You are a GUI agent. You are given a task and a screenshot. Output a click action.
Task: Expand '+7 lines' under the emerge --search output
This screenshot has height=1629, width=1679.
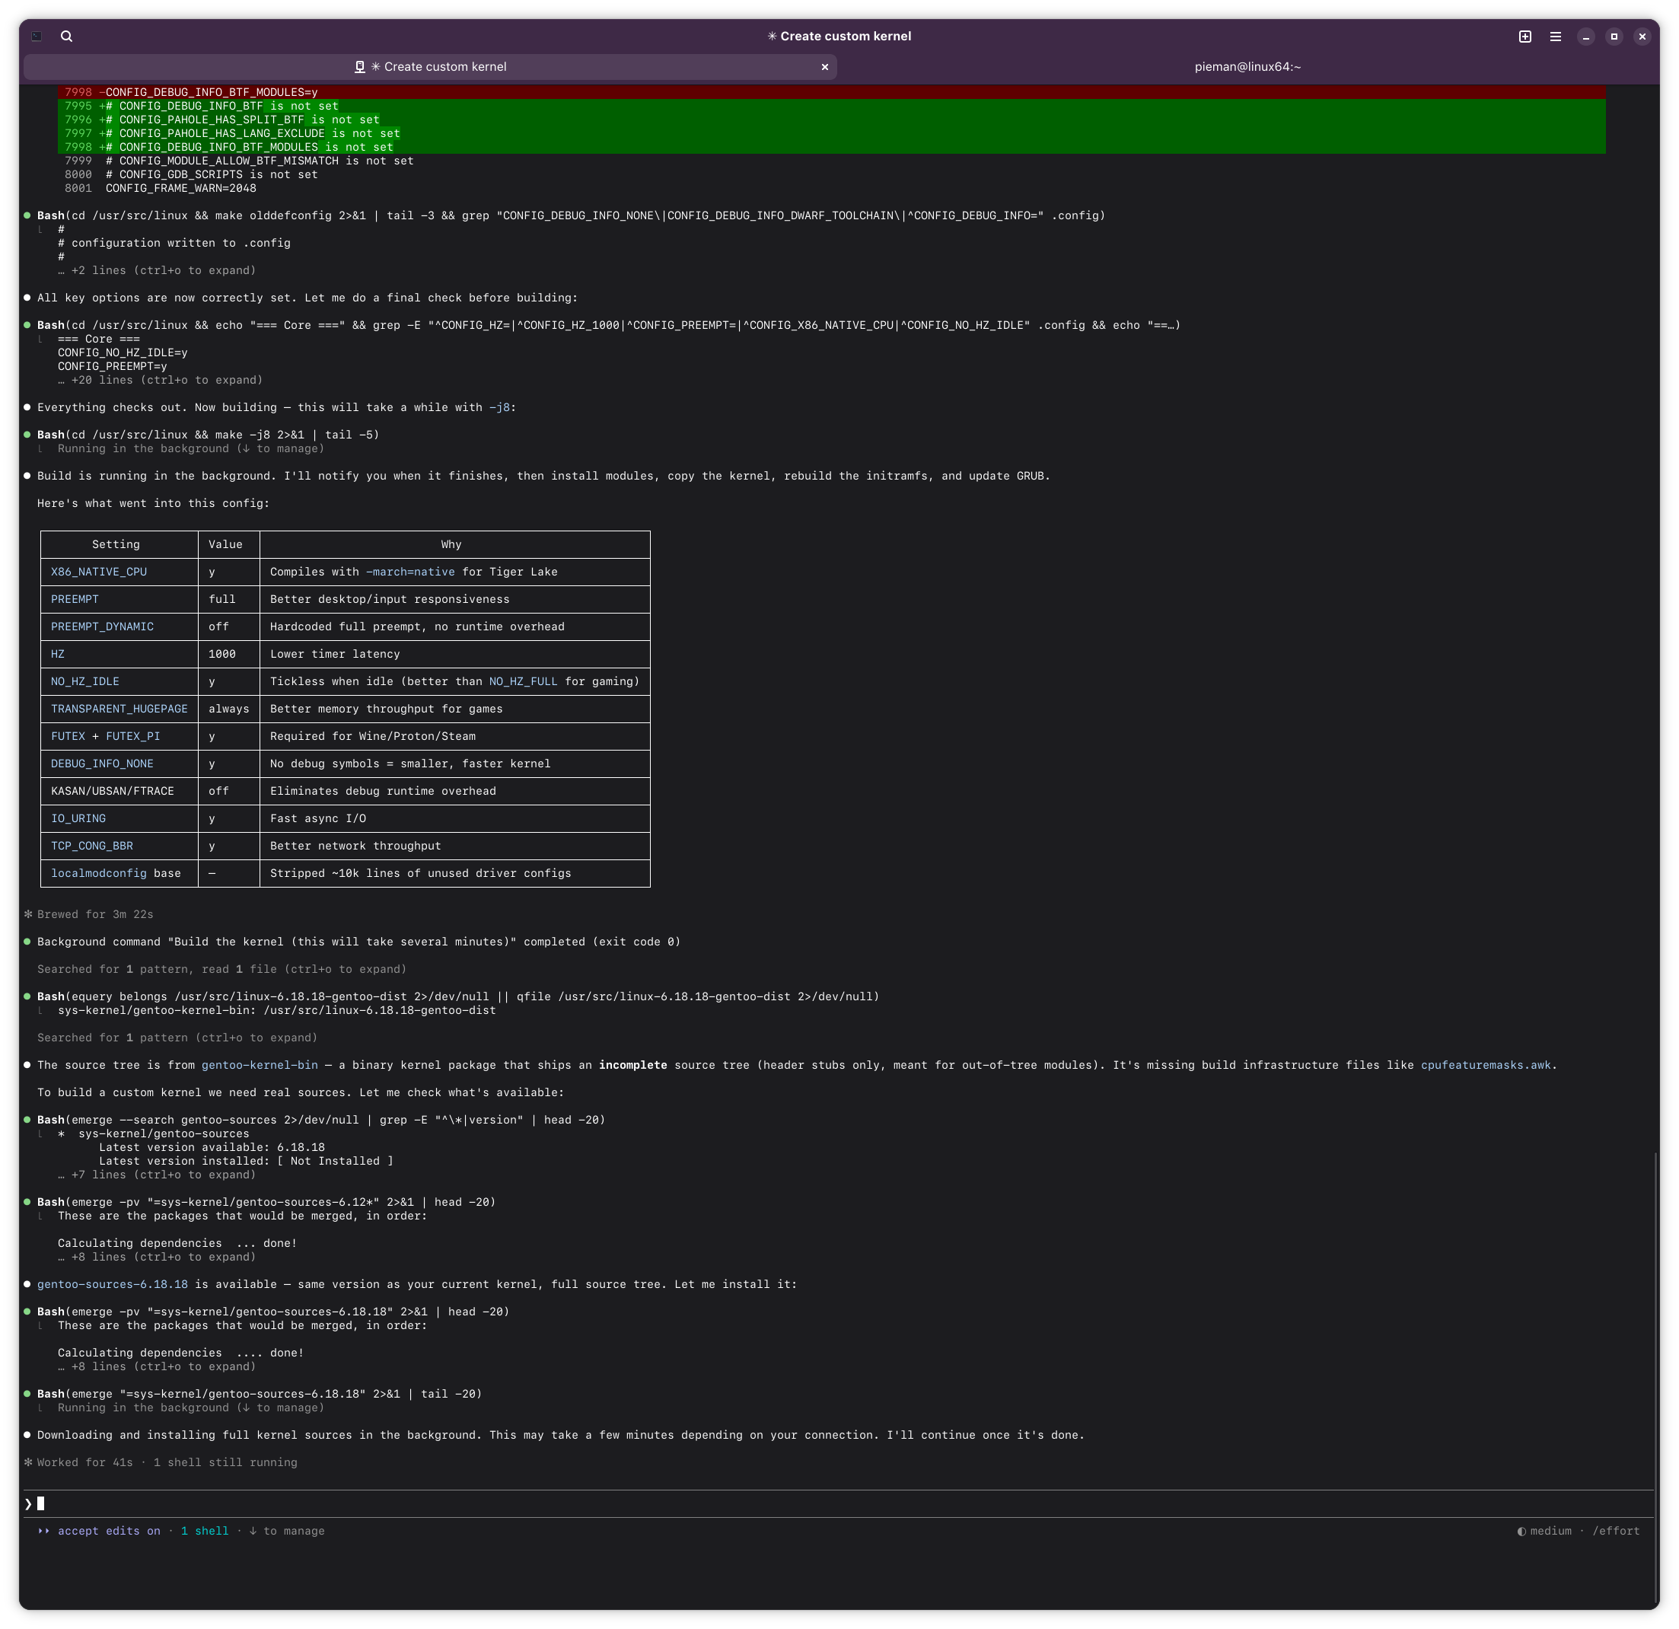point(157,1175)
